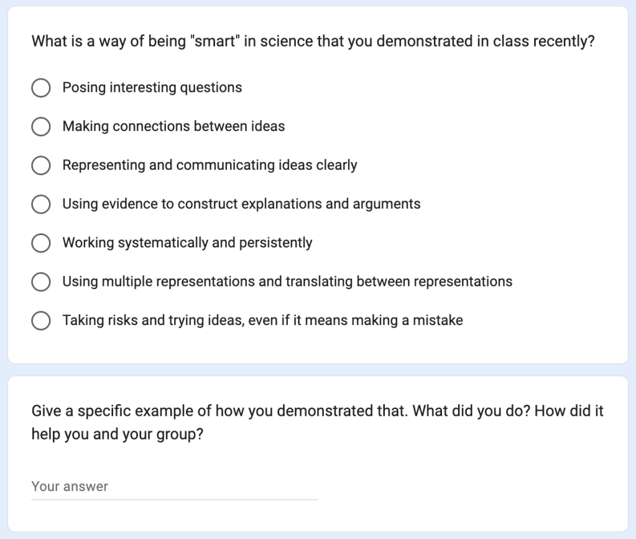Select "Using multiple representations and translating between representations"
This screenshot has width=636, height=539.
(x=41, y=282)
